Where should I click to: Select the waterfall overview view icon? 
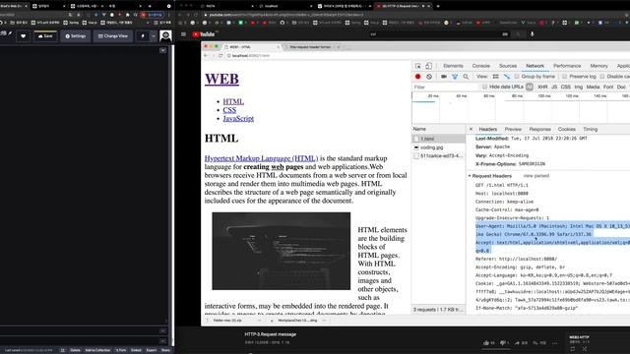[507, 77]
